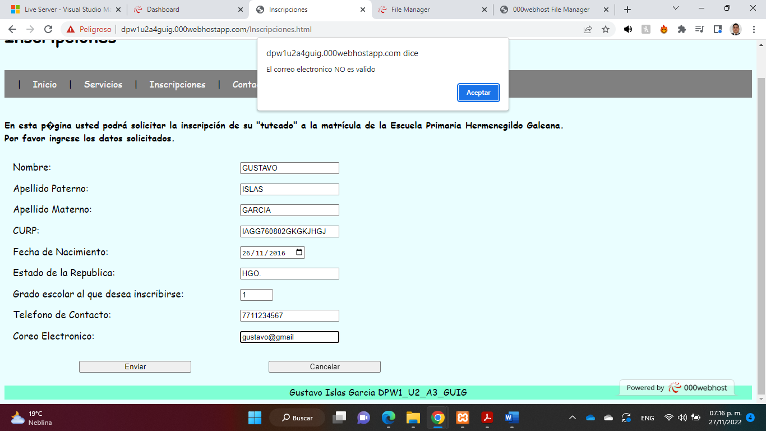The height and width of the screenshot is (431, 766).
Task: Open the tab search chevron
Action: 676,8
